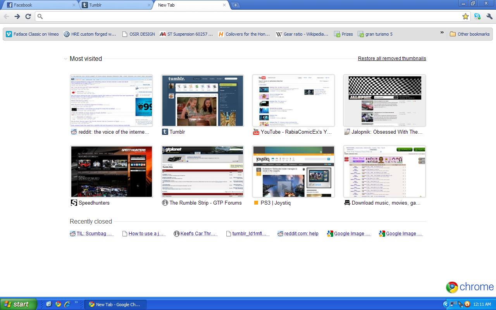Image resolution: width=496 pixels, height=310 pixels.
Task: Open the YouTube RabiaComicEx thumbnail
Action: (x=293, y=101)
